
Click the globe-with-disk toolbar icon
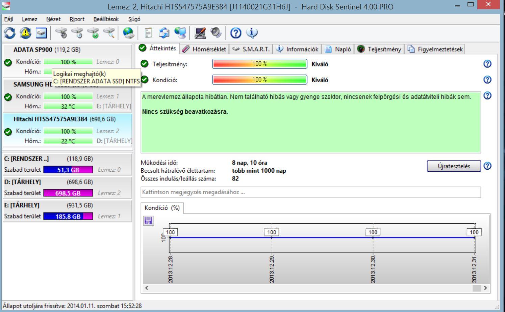128,33
